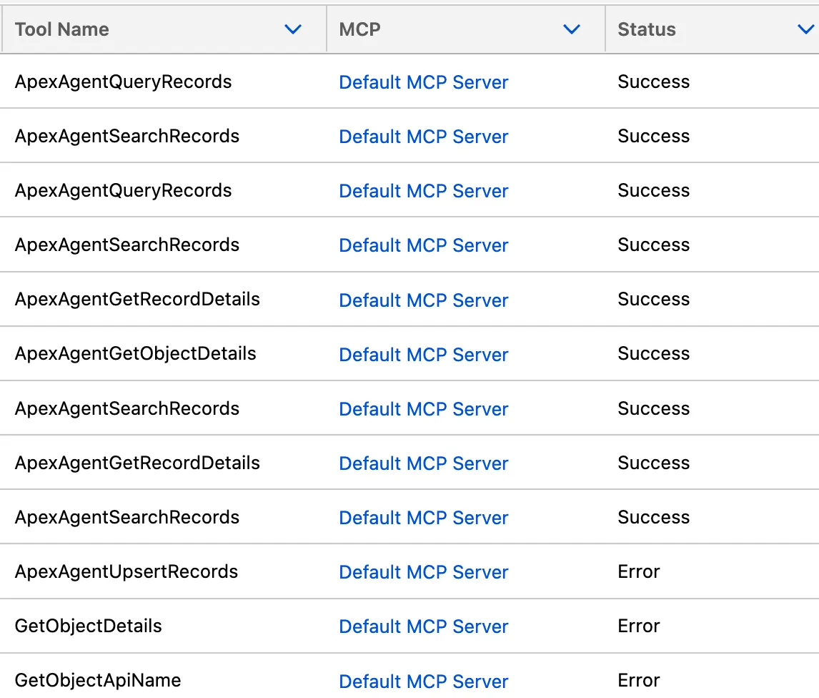Select the second ApexAgentGetRecordDetails tool name cell
Viewport: 819px width, 698px height.
(x=137, y=463)
